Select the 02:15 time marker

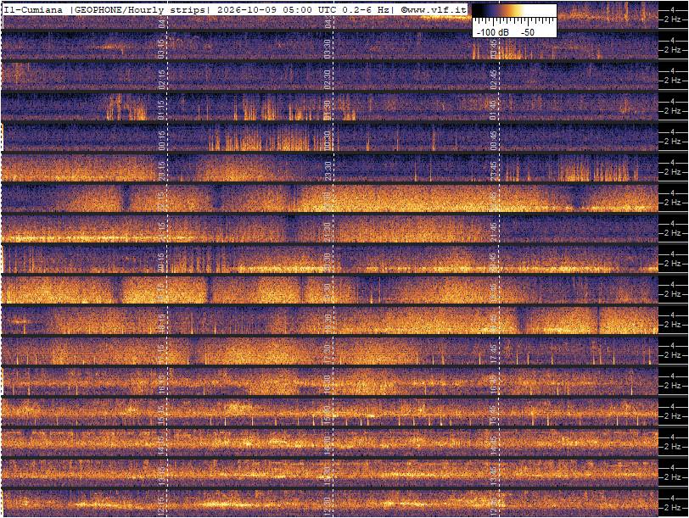pyautogui.click(x=161, y=80)
